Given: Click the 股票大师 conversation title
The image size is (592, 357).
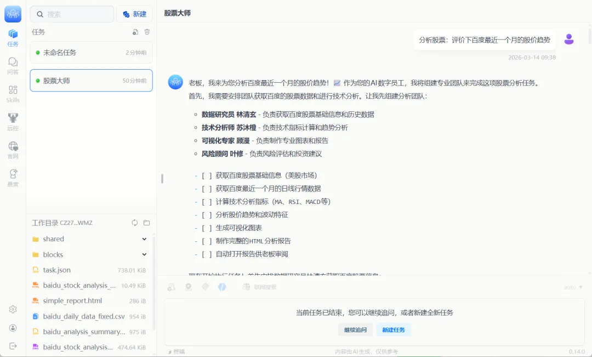Looking at the screenshot, I should 178,13.
